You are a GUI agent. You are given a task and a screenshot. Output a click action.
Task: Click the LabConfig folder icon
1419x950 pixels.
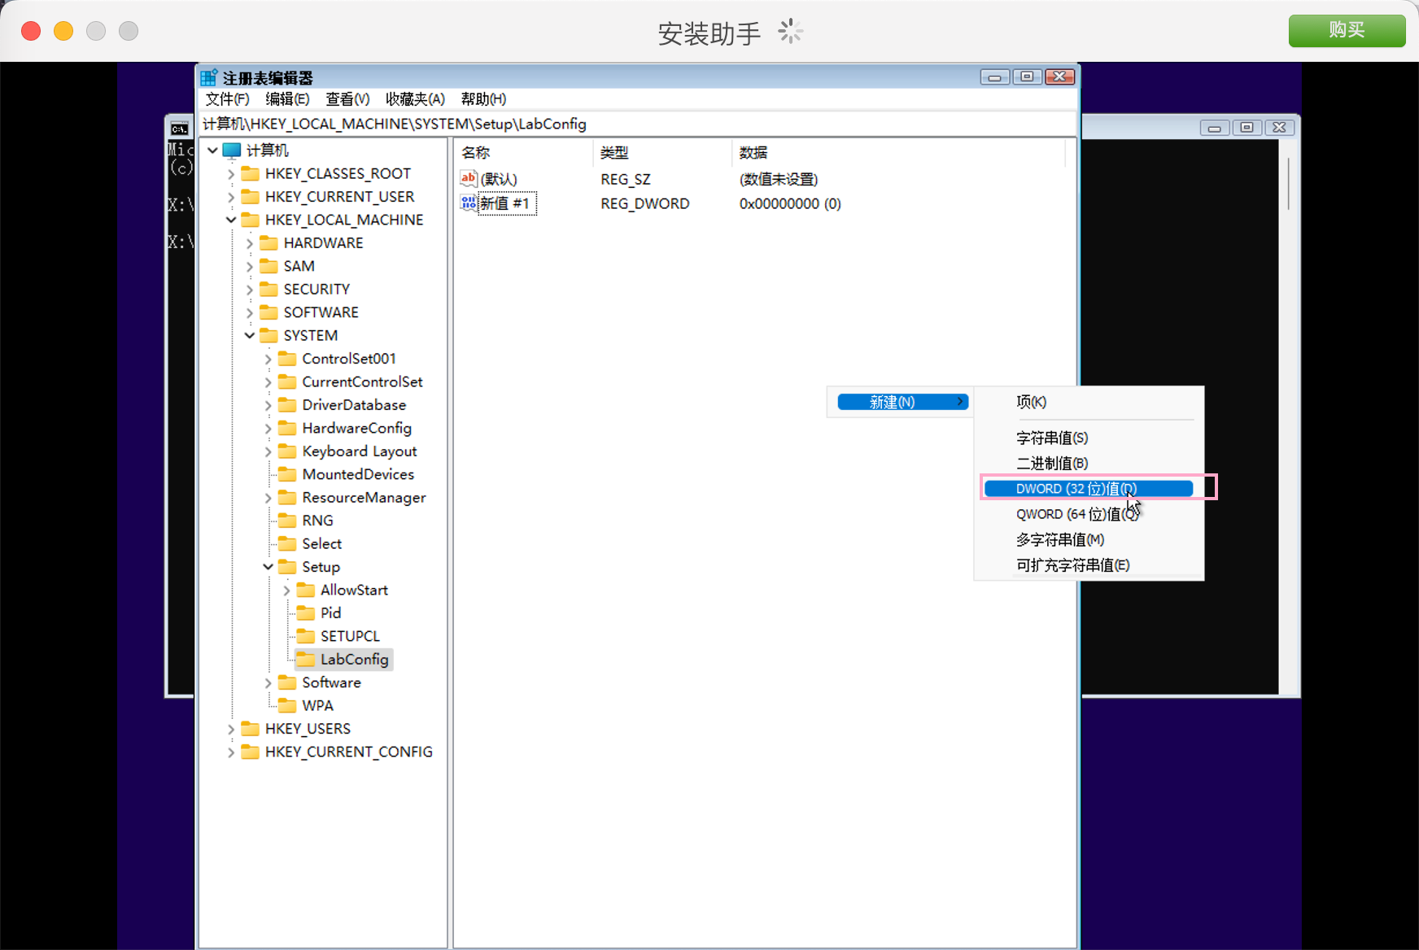[x=306, y=660]
